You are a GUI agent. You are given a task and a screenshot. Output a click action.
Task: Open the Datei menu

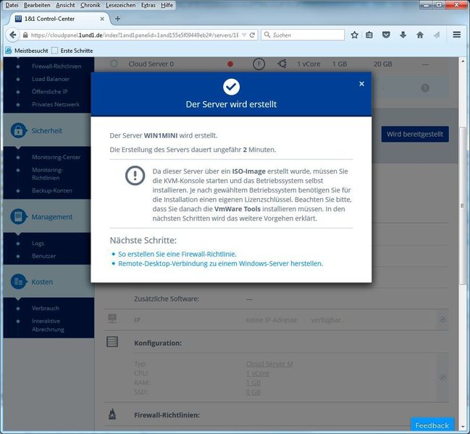[x=12, y=5]
